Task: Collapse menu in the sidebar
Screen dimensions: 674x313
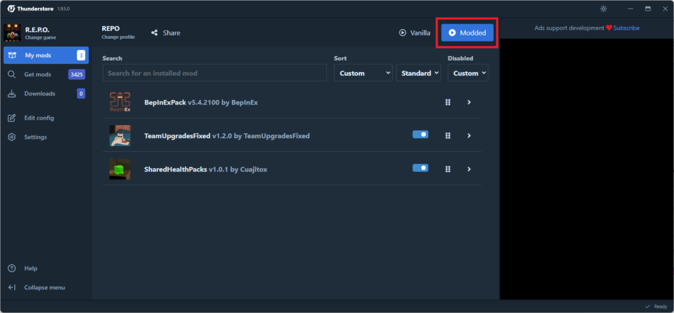Action: tap(46, 287)
